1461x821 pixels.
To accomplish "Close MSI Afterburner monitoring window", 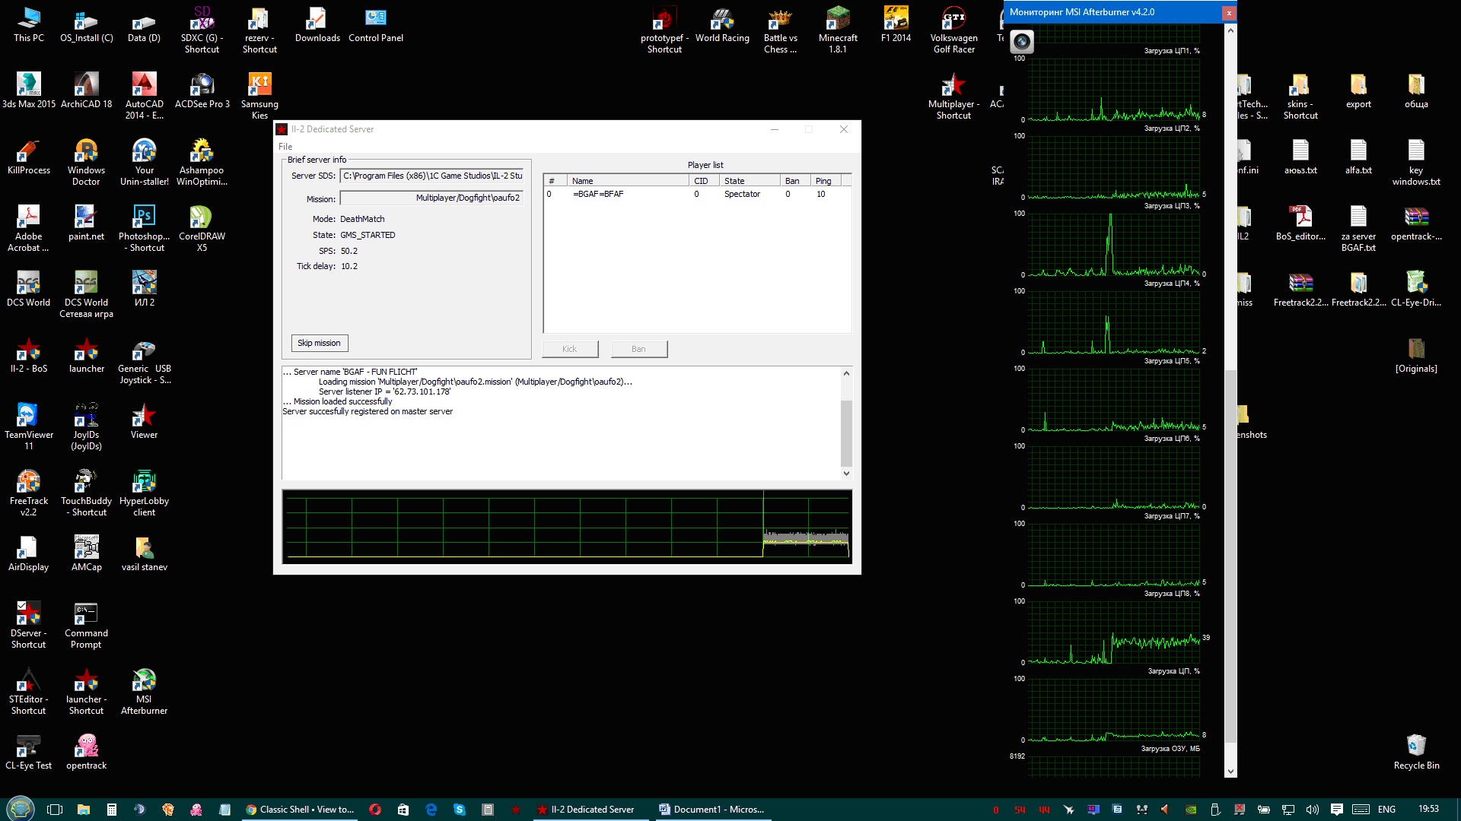I will [x=1228, y=12].
